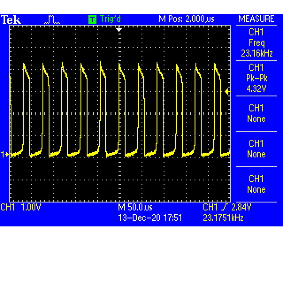The image size is (283, 283).
Task: Click the white trigger position arrow at top
Action: (119, 29)
